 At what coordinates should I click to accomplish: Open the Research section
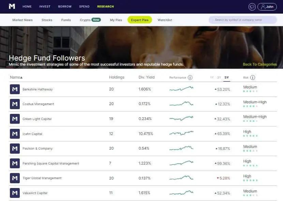(106, 6)
